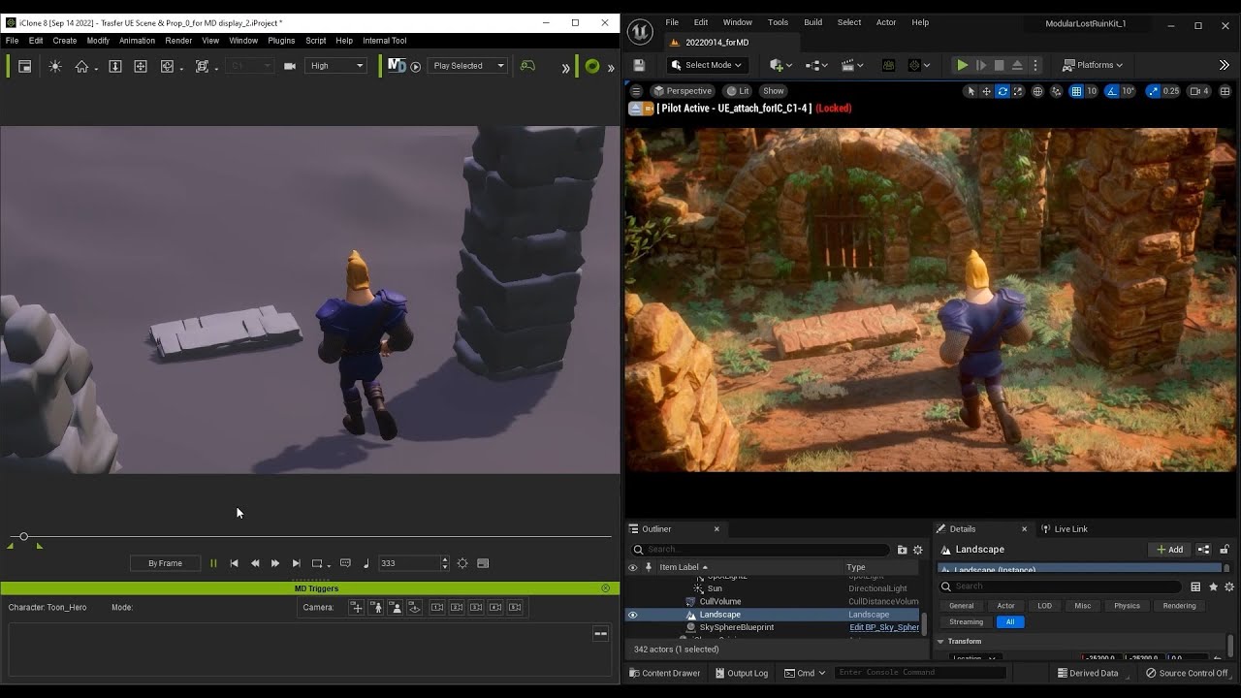Screen dimensions: 1241x698
Task: Open the iClone Animation menu
Action: pyautogui.click(x=137, y=41)
